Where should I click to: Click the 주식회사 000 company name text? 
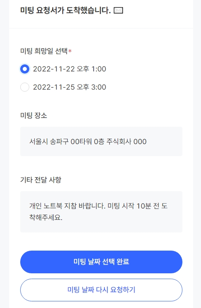[x=127, y=142]
